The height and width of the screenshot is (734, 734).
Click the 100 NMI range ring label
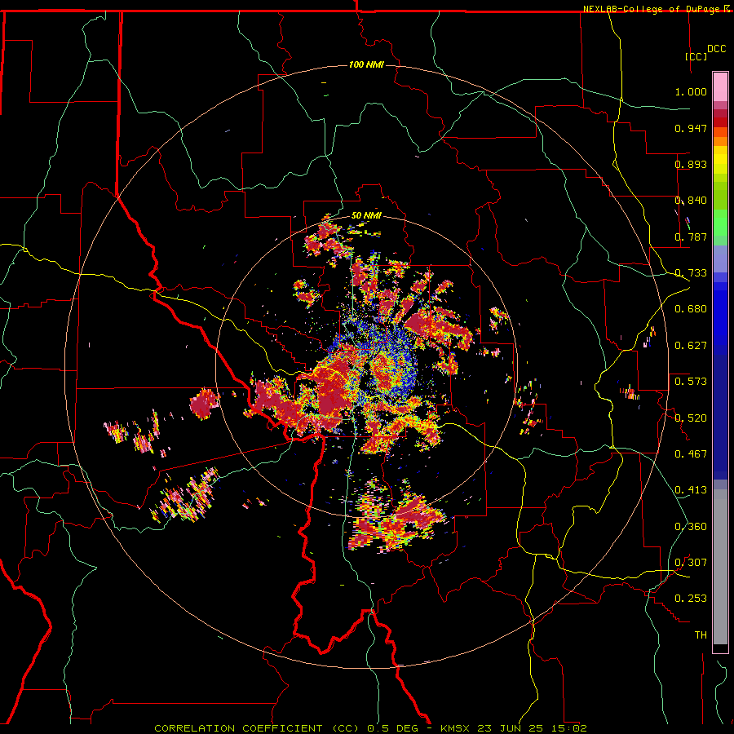click(366, 64)
